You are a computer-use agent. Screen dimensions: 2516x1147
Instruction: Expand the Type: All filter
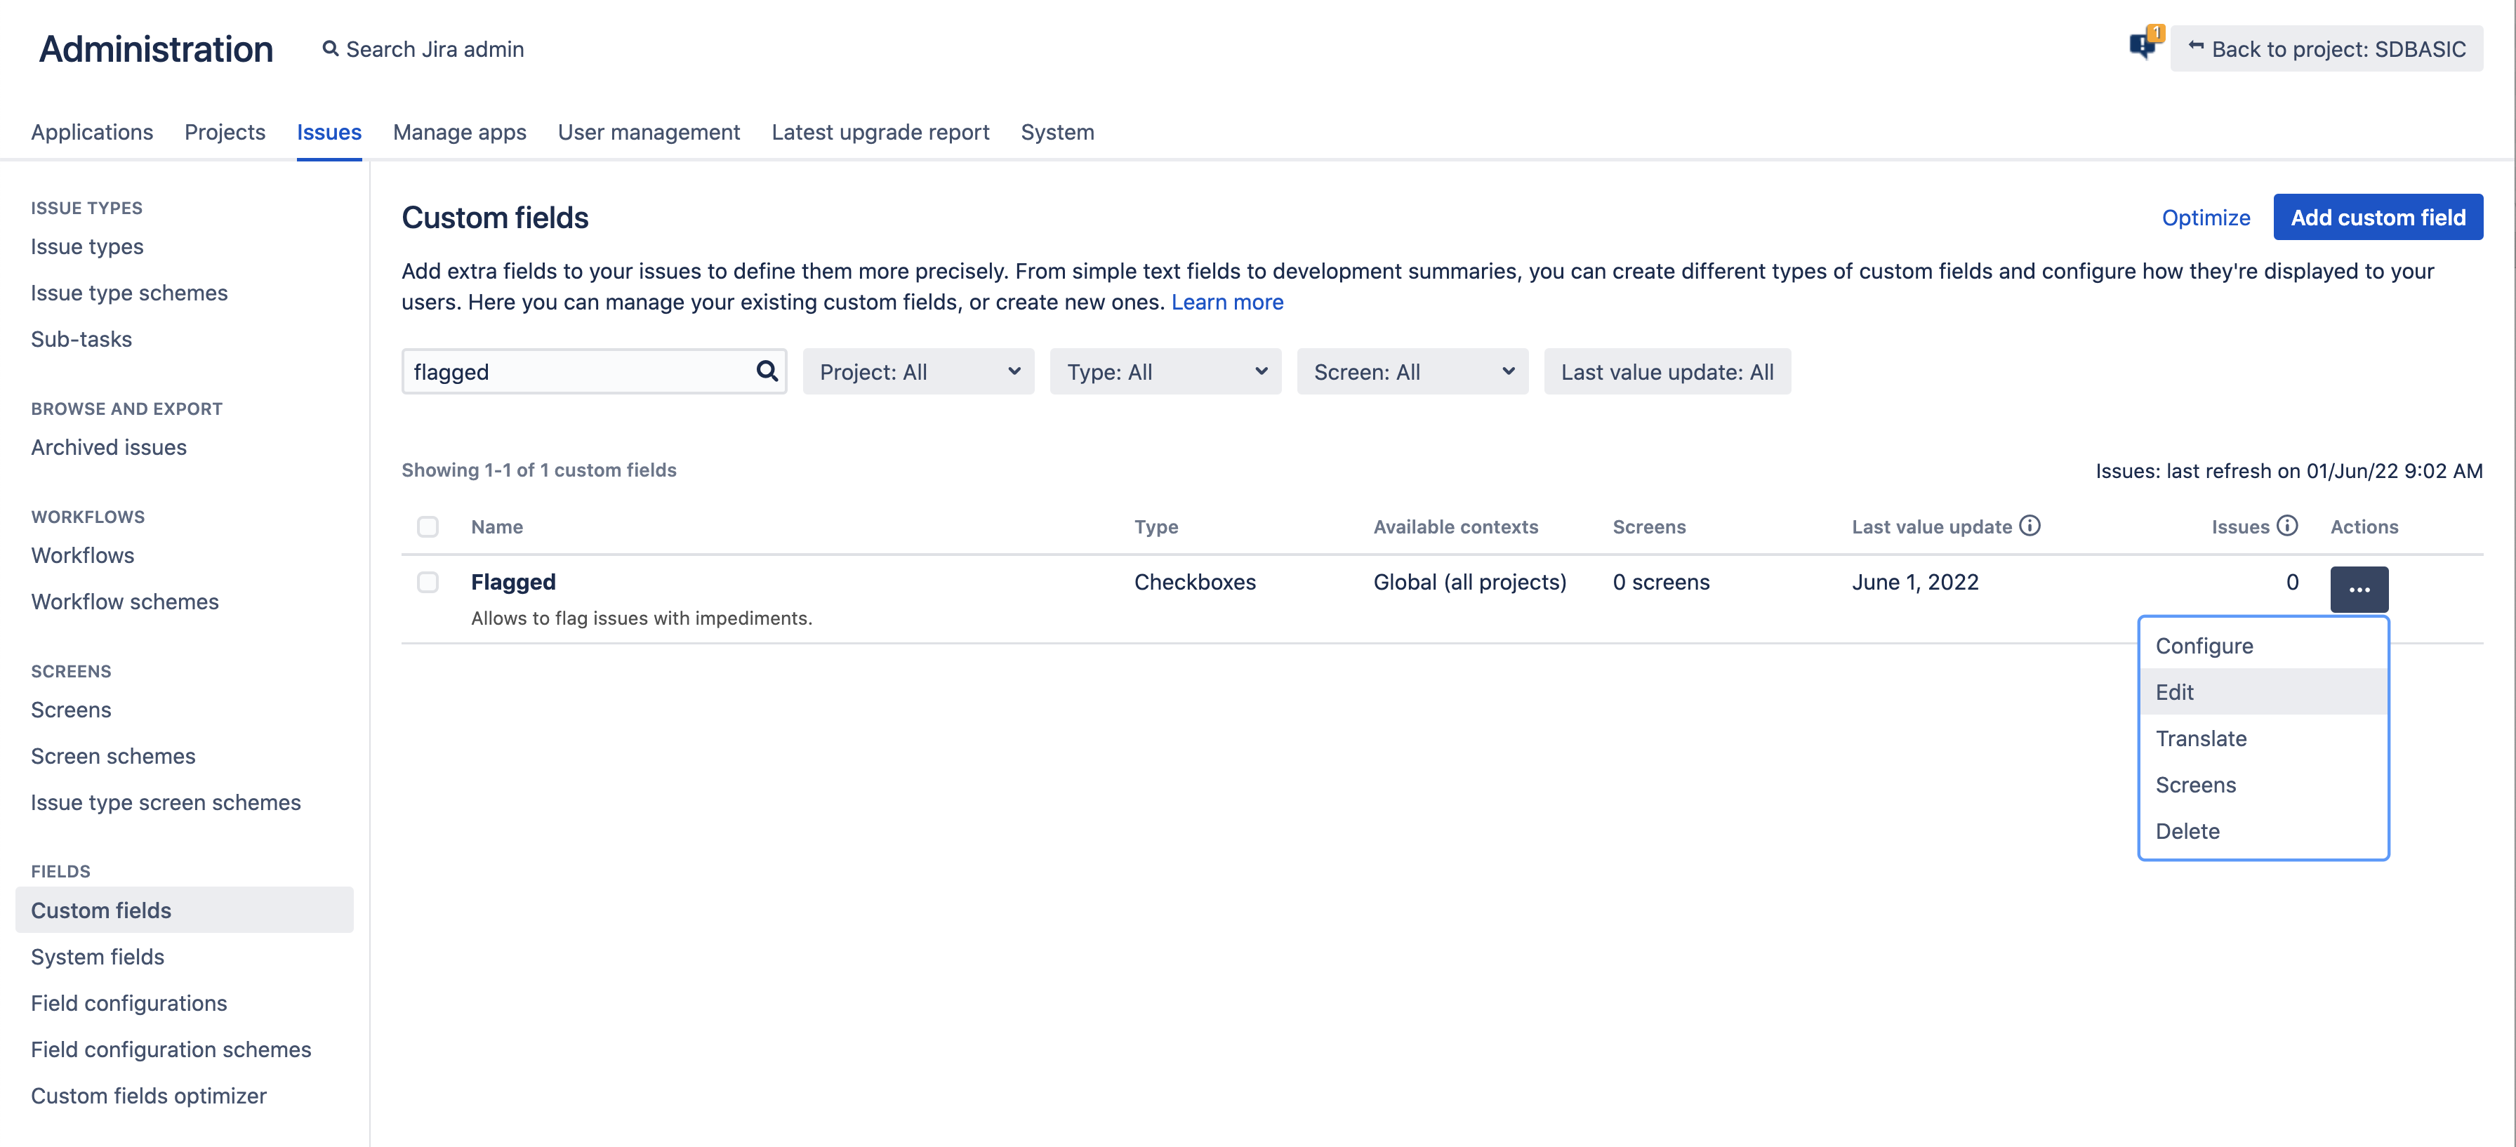1164,371
